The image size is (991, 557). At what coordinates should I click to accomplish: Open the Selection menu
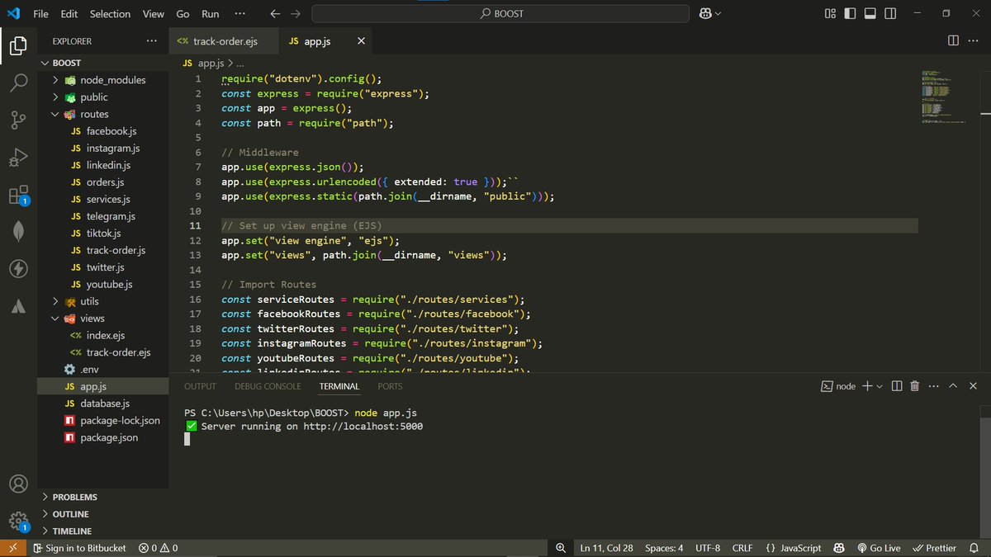click(x=110, y=13)
